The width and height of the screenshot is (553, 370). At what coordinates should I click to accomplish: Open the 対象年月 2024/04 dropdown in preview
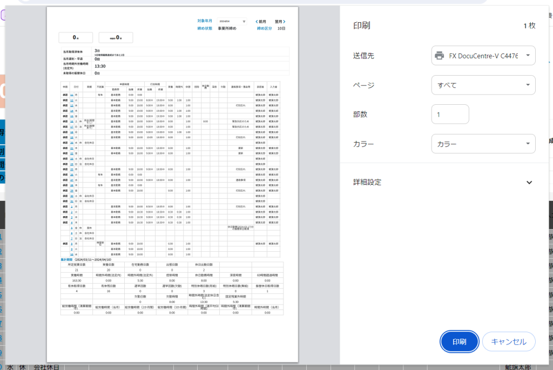[x=232, y=22]
